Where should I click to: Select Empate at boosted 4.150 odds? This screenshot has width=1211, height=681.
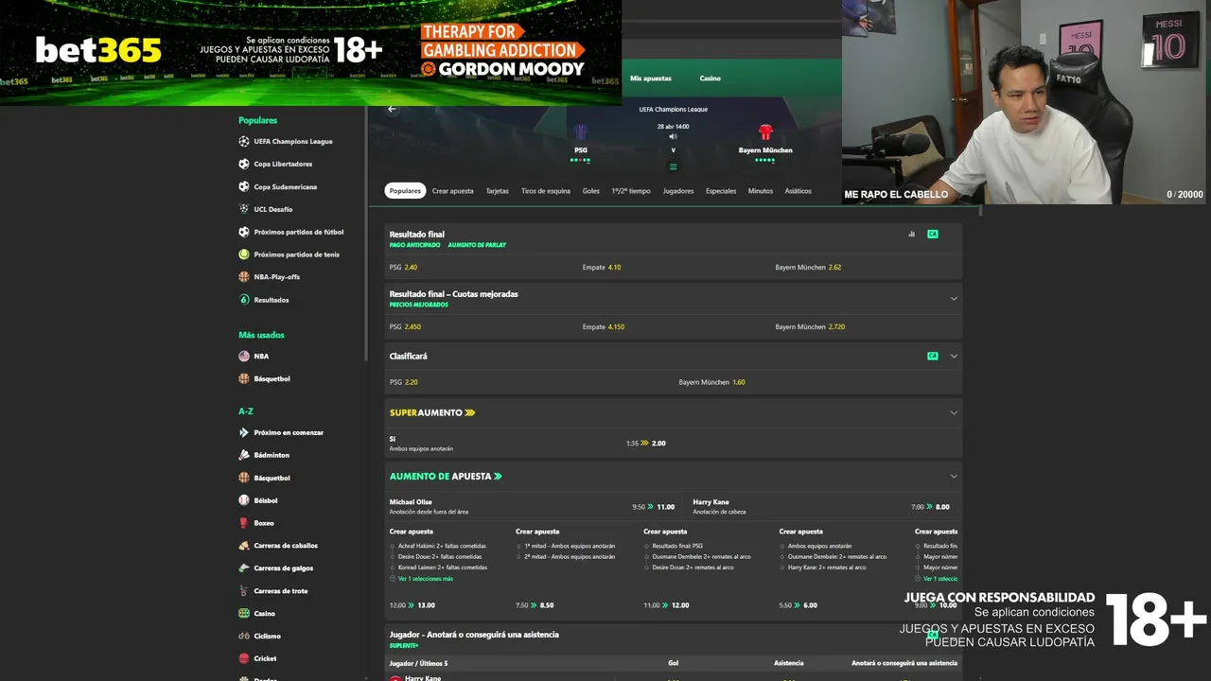(674, 327)
